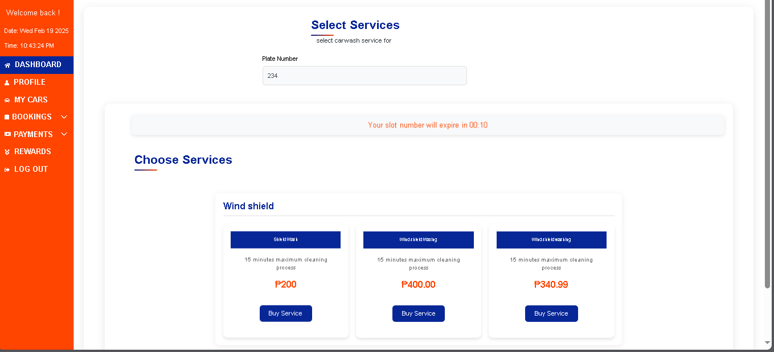Click the Shield Wash service title header
Screen dimensions: 774x352
coord(285,239)
